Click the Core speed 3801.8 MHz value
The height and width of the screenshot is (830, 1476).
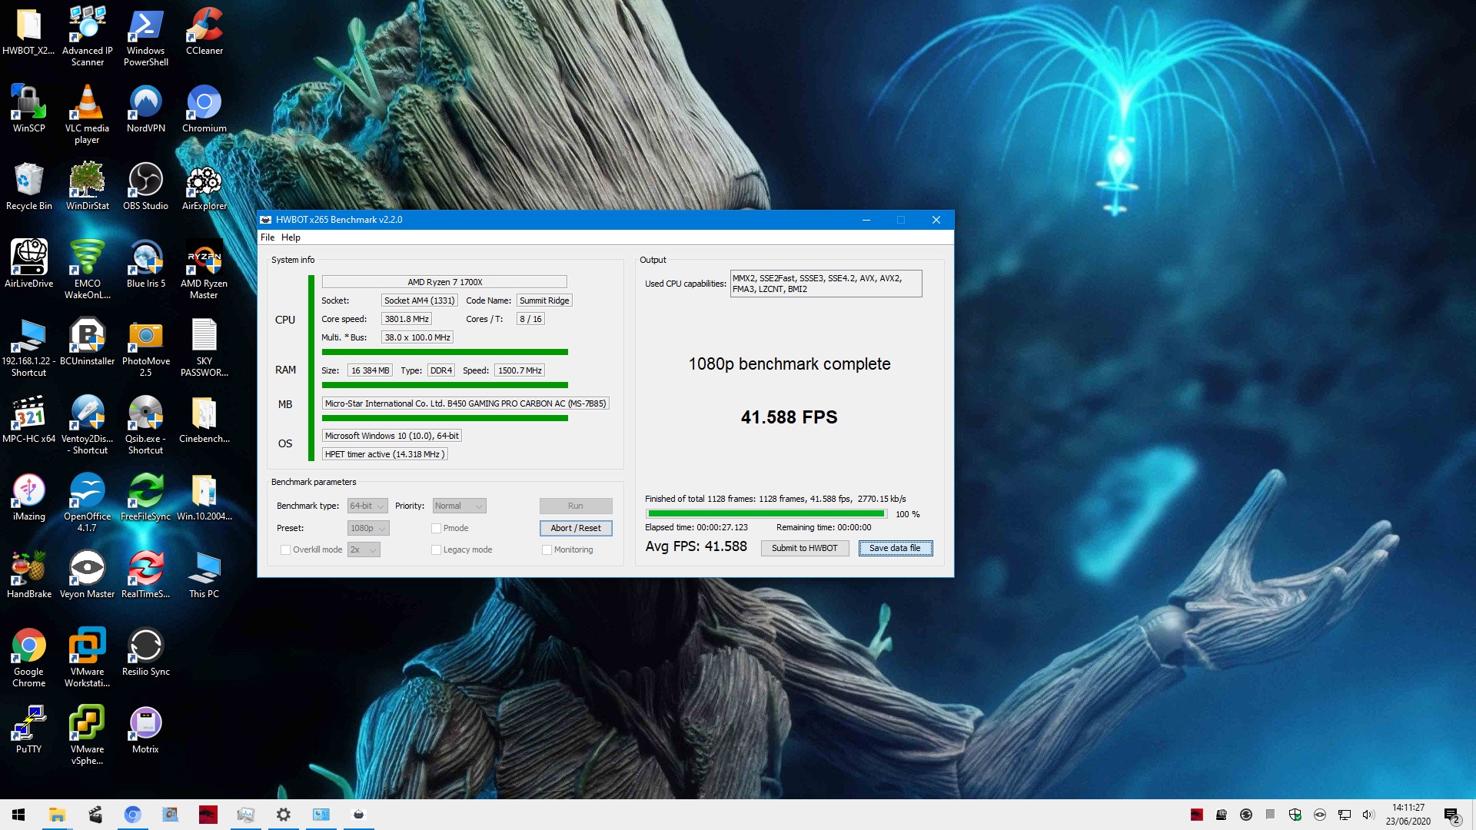407,319
